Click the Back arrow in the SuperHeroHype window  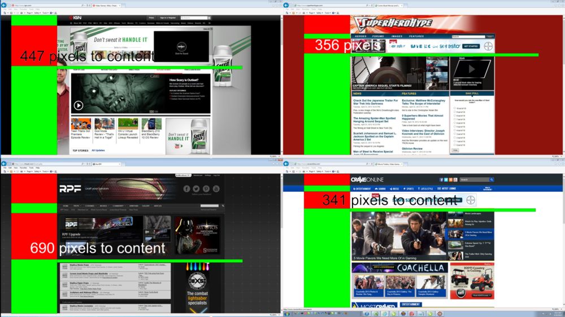(286, 6)
